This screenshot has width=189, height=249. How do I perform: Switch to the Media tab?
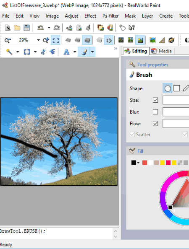162,51
